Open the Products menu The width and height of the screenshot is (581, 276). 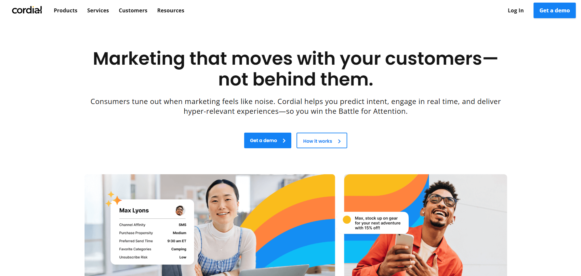coord(66,10)
